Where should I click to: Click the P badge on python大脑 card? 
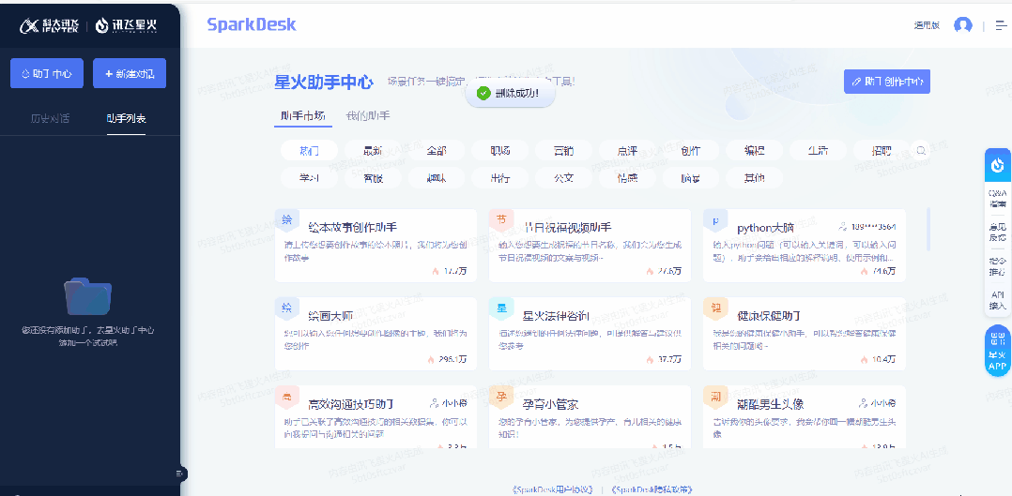point(715,220)
